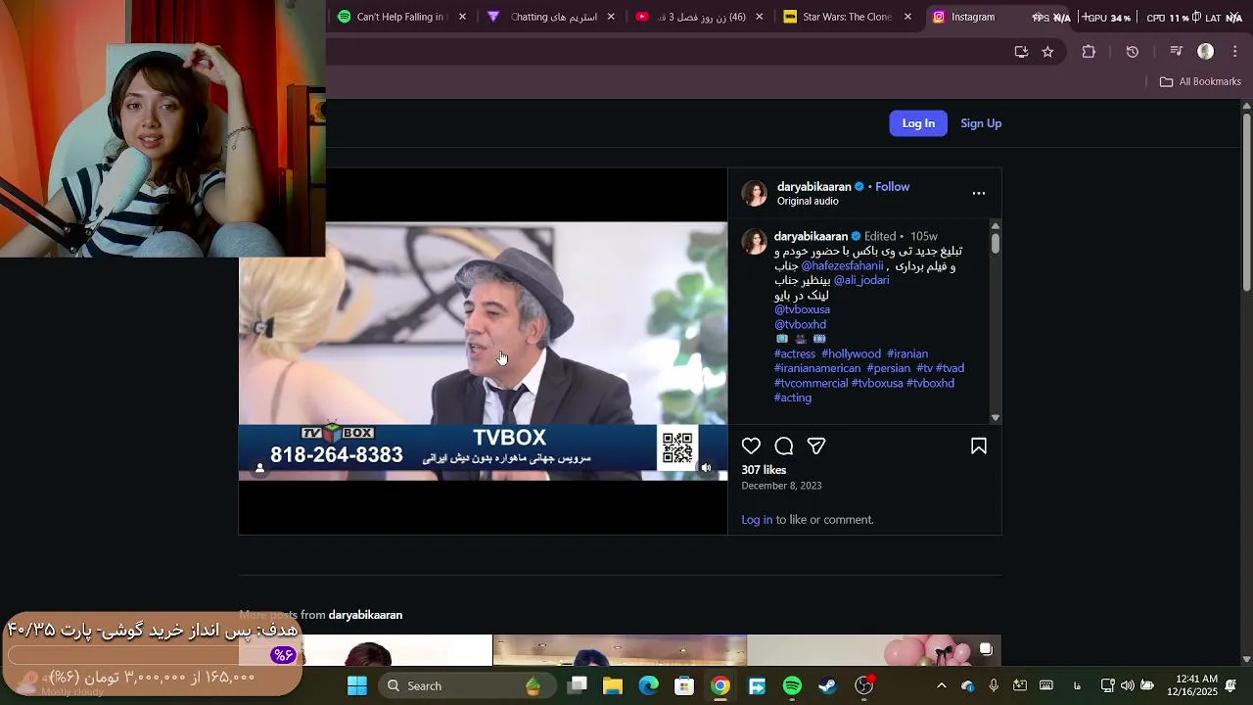Save the post with the bookmark icon
This screenshot has height=705, width=1253.
pyautogui.click(x=979, y=446)
